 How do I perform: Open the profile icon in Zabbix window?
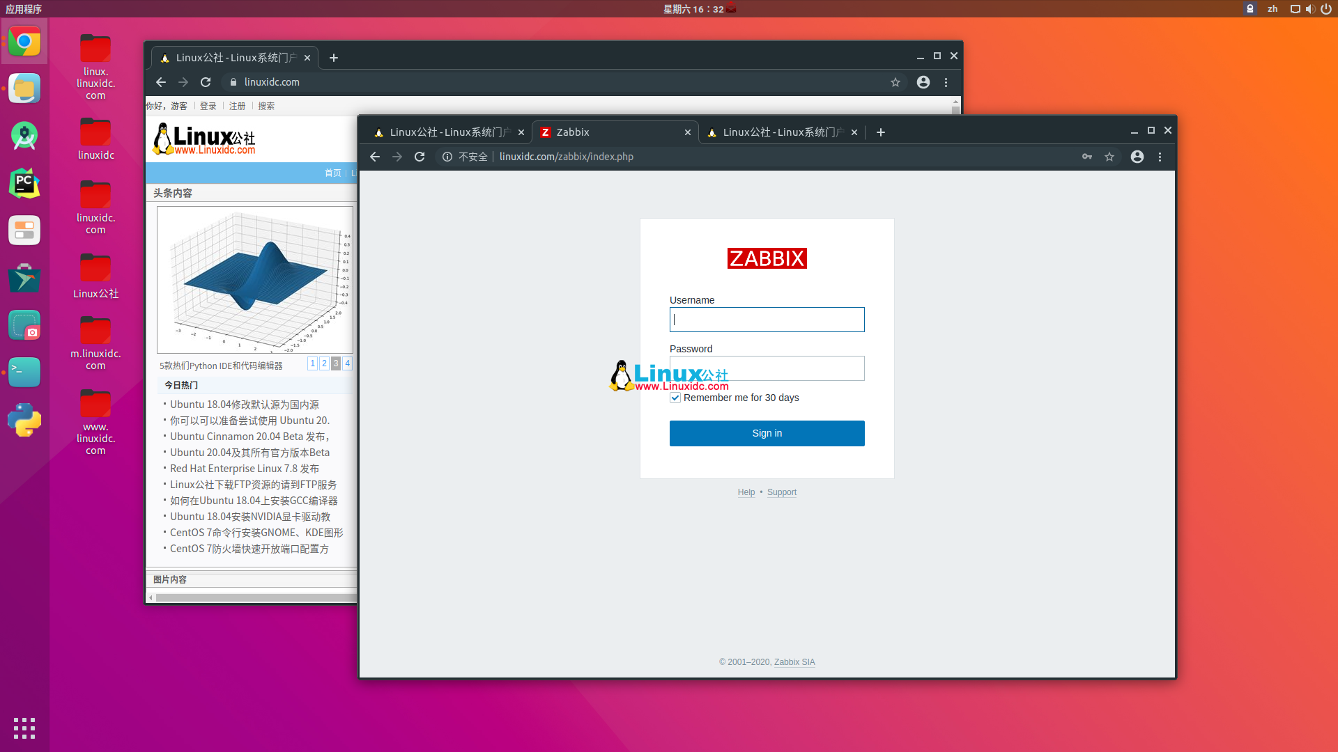click(1137, 157)
